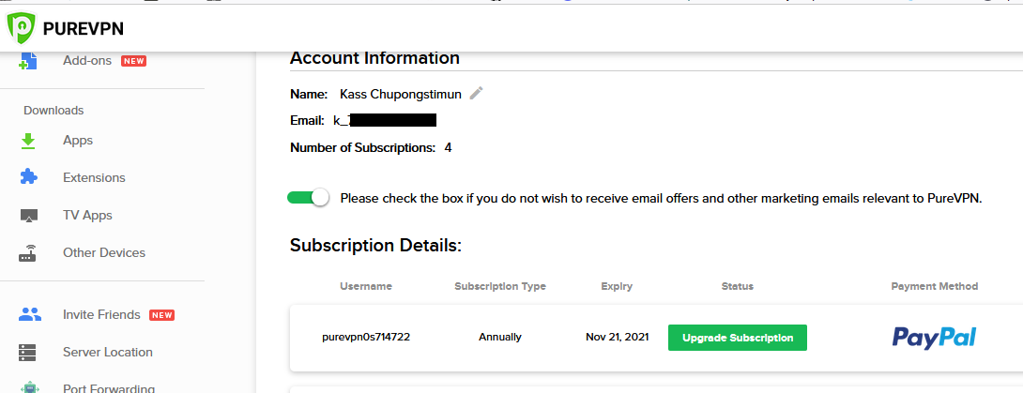
Task: Open the TV Apps screen icon
Action: (29, 216)
